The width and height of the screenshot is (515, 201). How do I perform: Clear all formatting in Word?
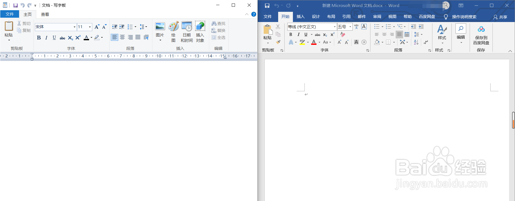tap(343, 34)
